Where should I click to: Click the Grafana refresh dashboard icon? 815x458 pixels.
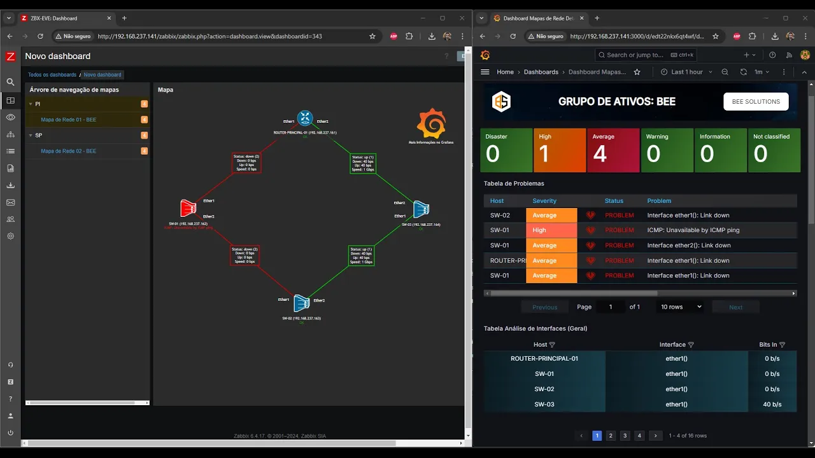point(743,72)
